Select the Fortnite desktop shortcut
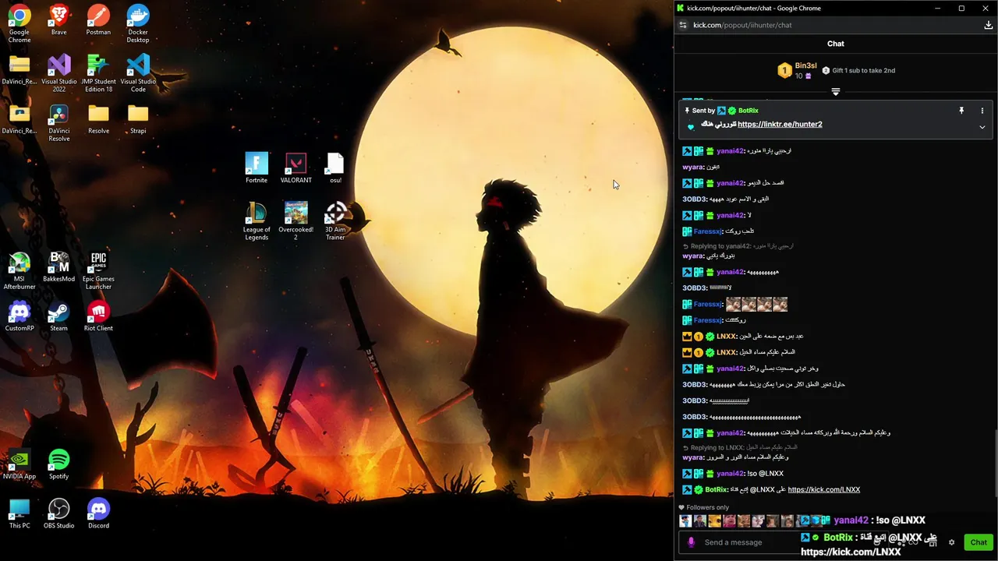This screenshot has height=561, width=998. click(x=257, y=168)
